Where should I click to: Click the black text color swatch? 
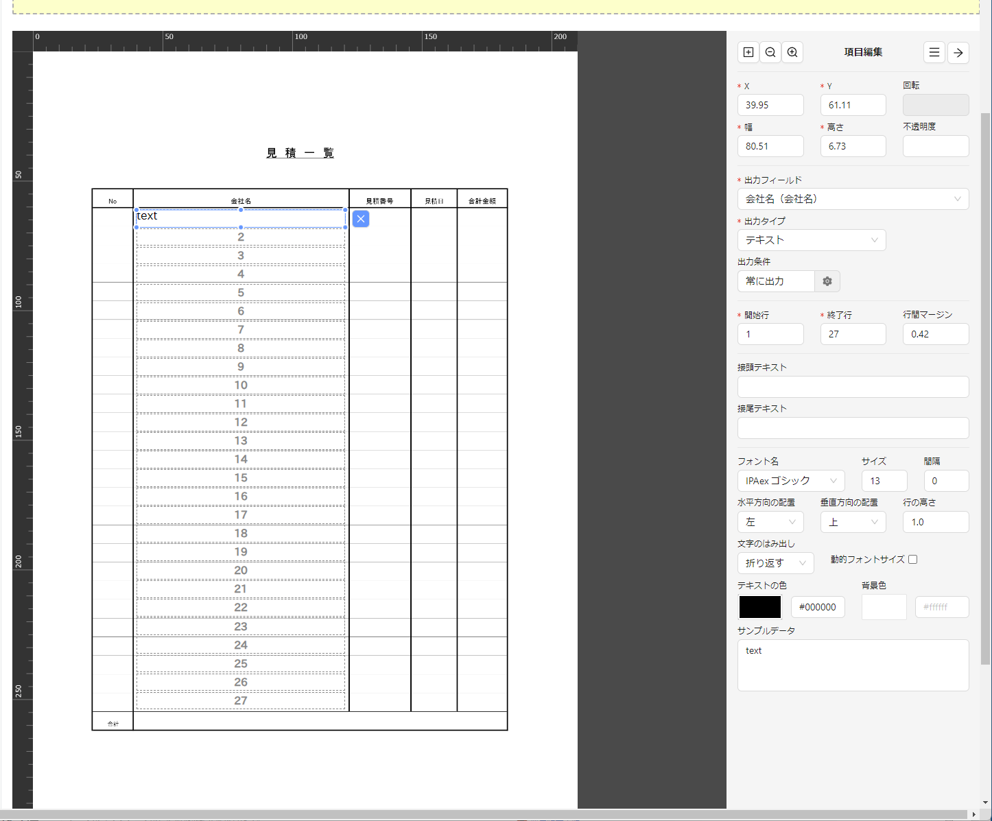(759, 607)
